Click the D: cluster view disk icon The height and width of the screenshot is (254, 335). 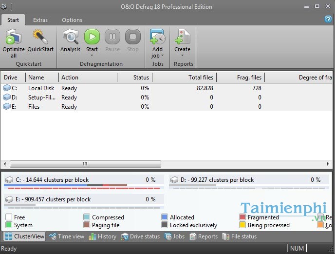click(x=174, y=180)
